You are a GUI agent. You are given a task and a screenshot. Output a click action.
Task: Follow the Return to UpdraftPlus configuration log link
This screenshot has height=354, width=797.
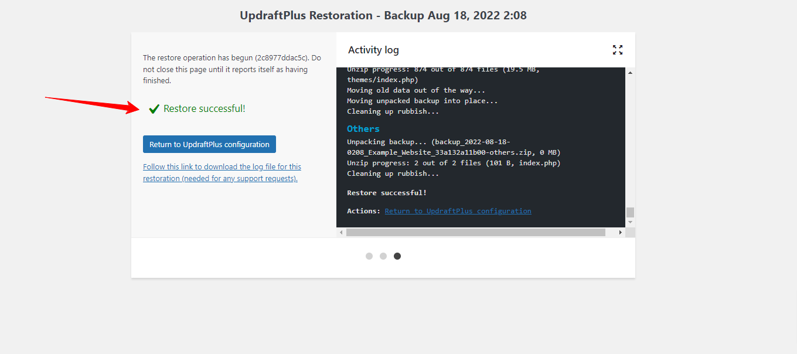coord(458,211)
